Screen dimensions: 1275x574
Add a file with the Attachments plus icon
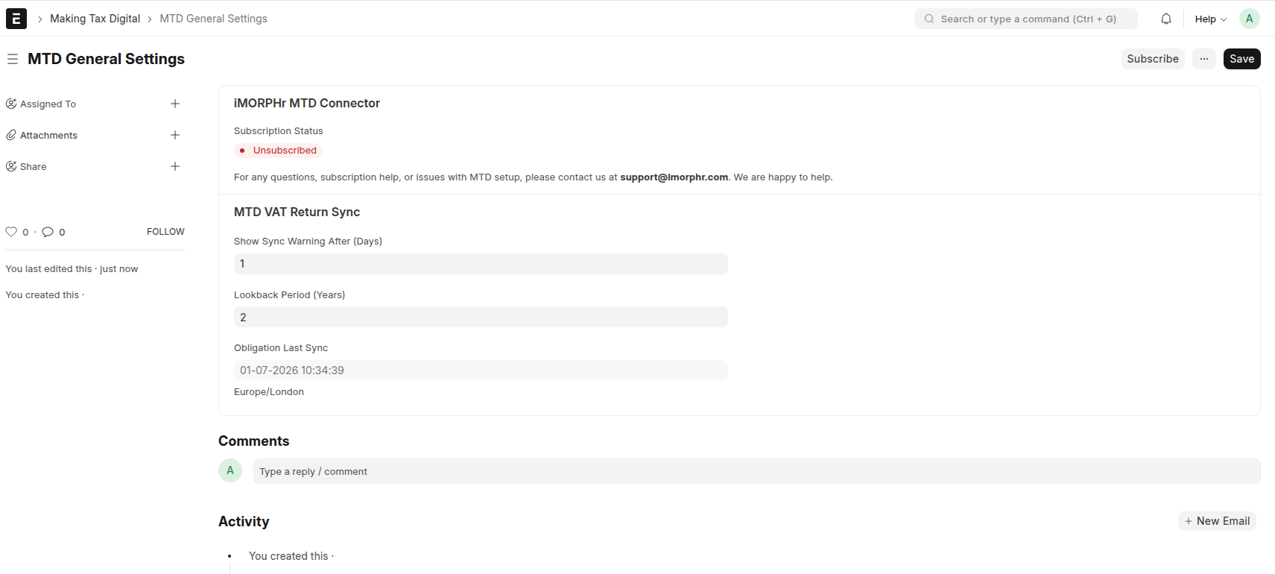point(175,135)
